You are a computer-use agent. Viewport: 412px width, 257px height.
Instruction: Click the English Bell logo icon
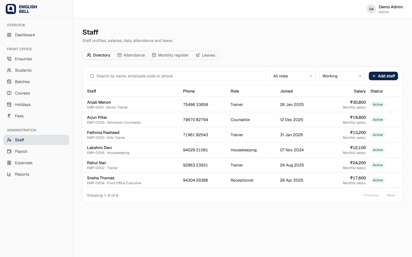click(x=11, y=9)
